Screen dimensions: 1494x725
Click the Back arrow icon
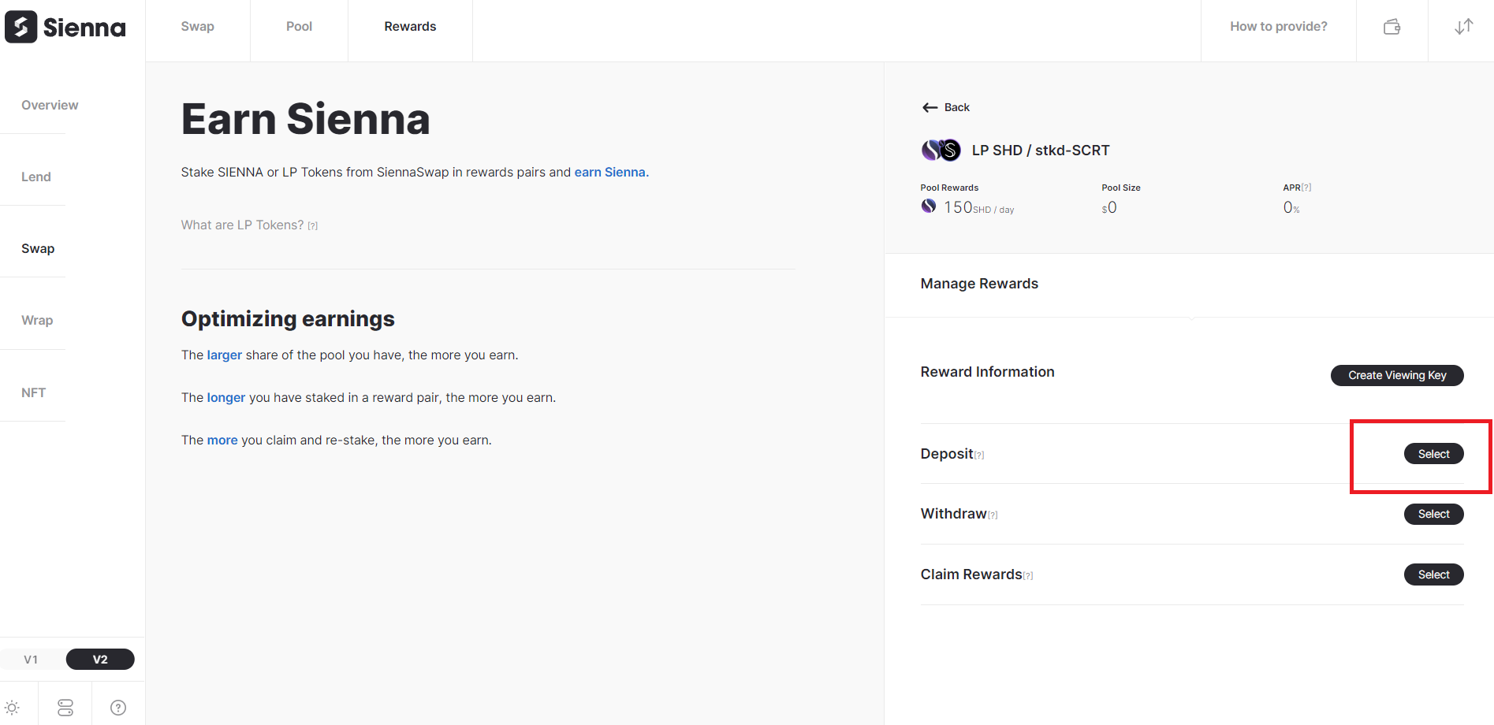tap(930, 107)
